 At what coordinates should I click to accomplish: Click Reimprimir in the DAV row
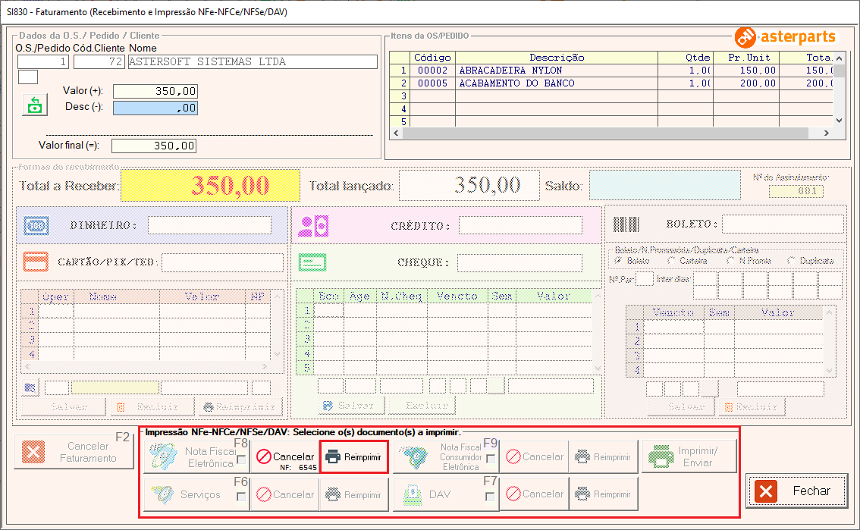[604, 494]
